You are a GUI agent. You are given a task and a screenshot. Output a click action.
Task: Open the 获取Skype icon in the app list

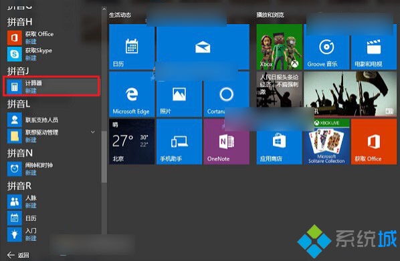click(14, 54)
